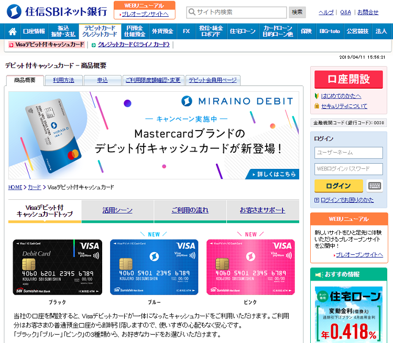The width and height of the screenshot is (393, 343).
Task: Open BIG・toto menu item
Action: (330, 31)
